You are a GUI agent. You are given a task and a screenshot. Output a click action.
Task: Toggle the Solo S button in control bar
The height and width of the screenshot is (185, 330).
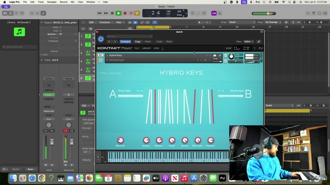coord(204,13)
